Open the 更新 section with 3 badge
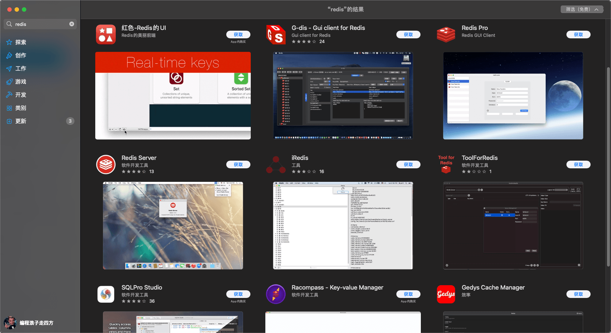This screenshot has width=611, height=333. (x=40, y=121)
